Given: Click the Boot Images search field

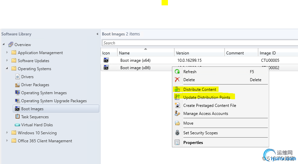Looking at the screenshot, I should (x=199, y=43).
